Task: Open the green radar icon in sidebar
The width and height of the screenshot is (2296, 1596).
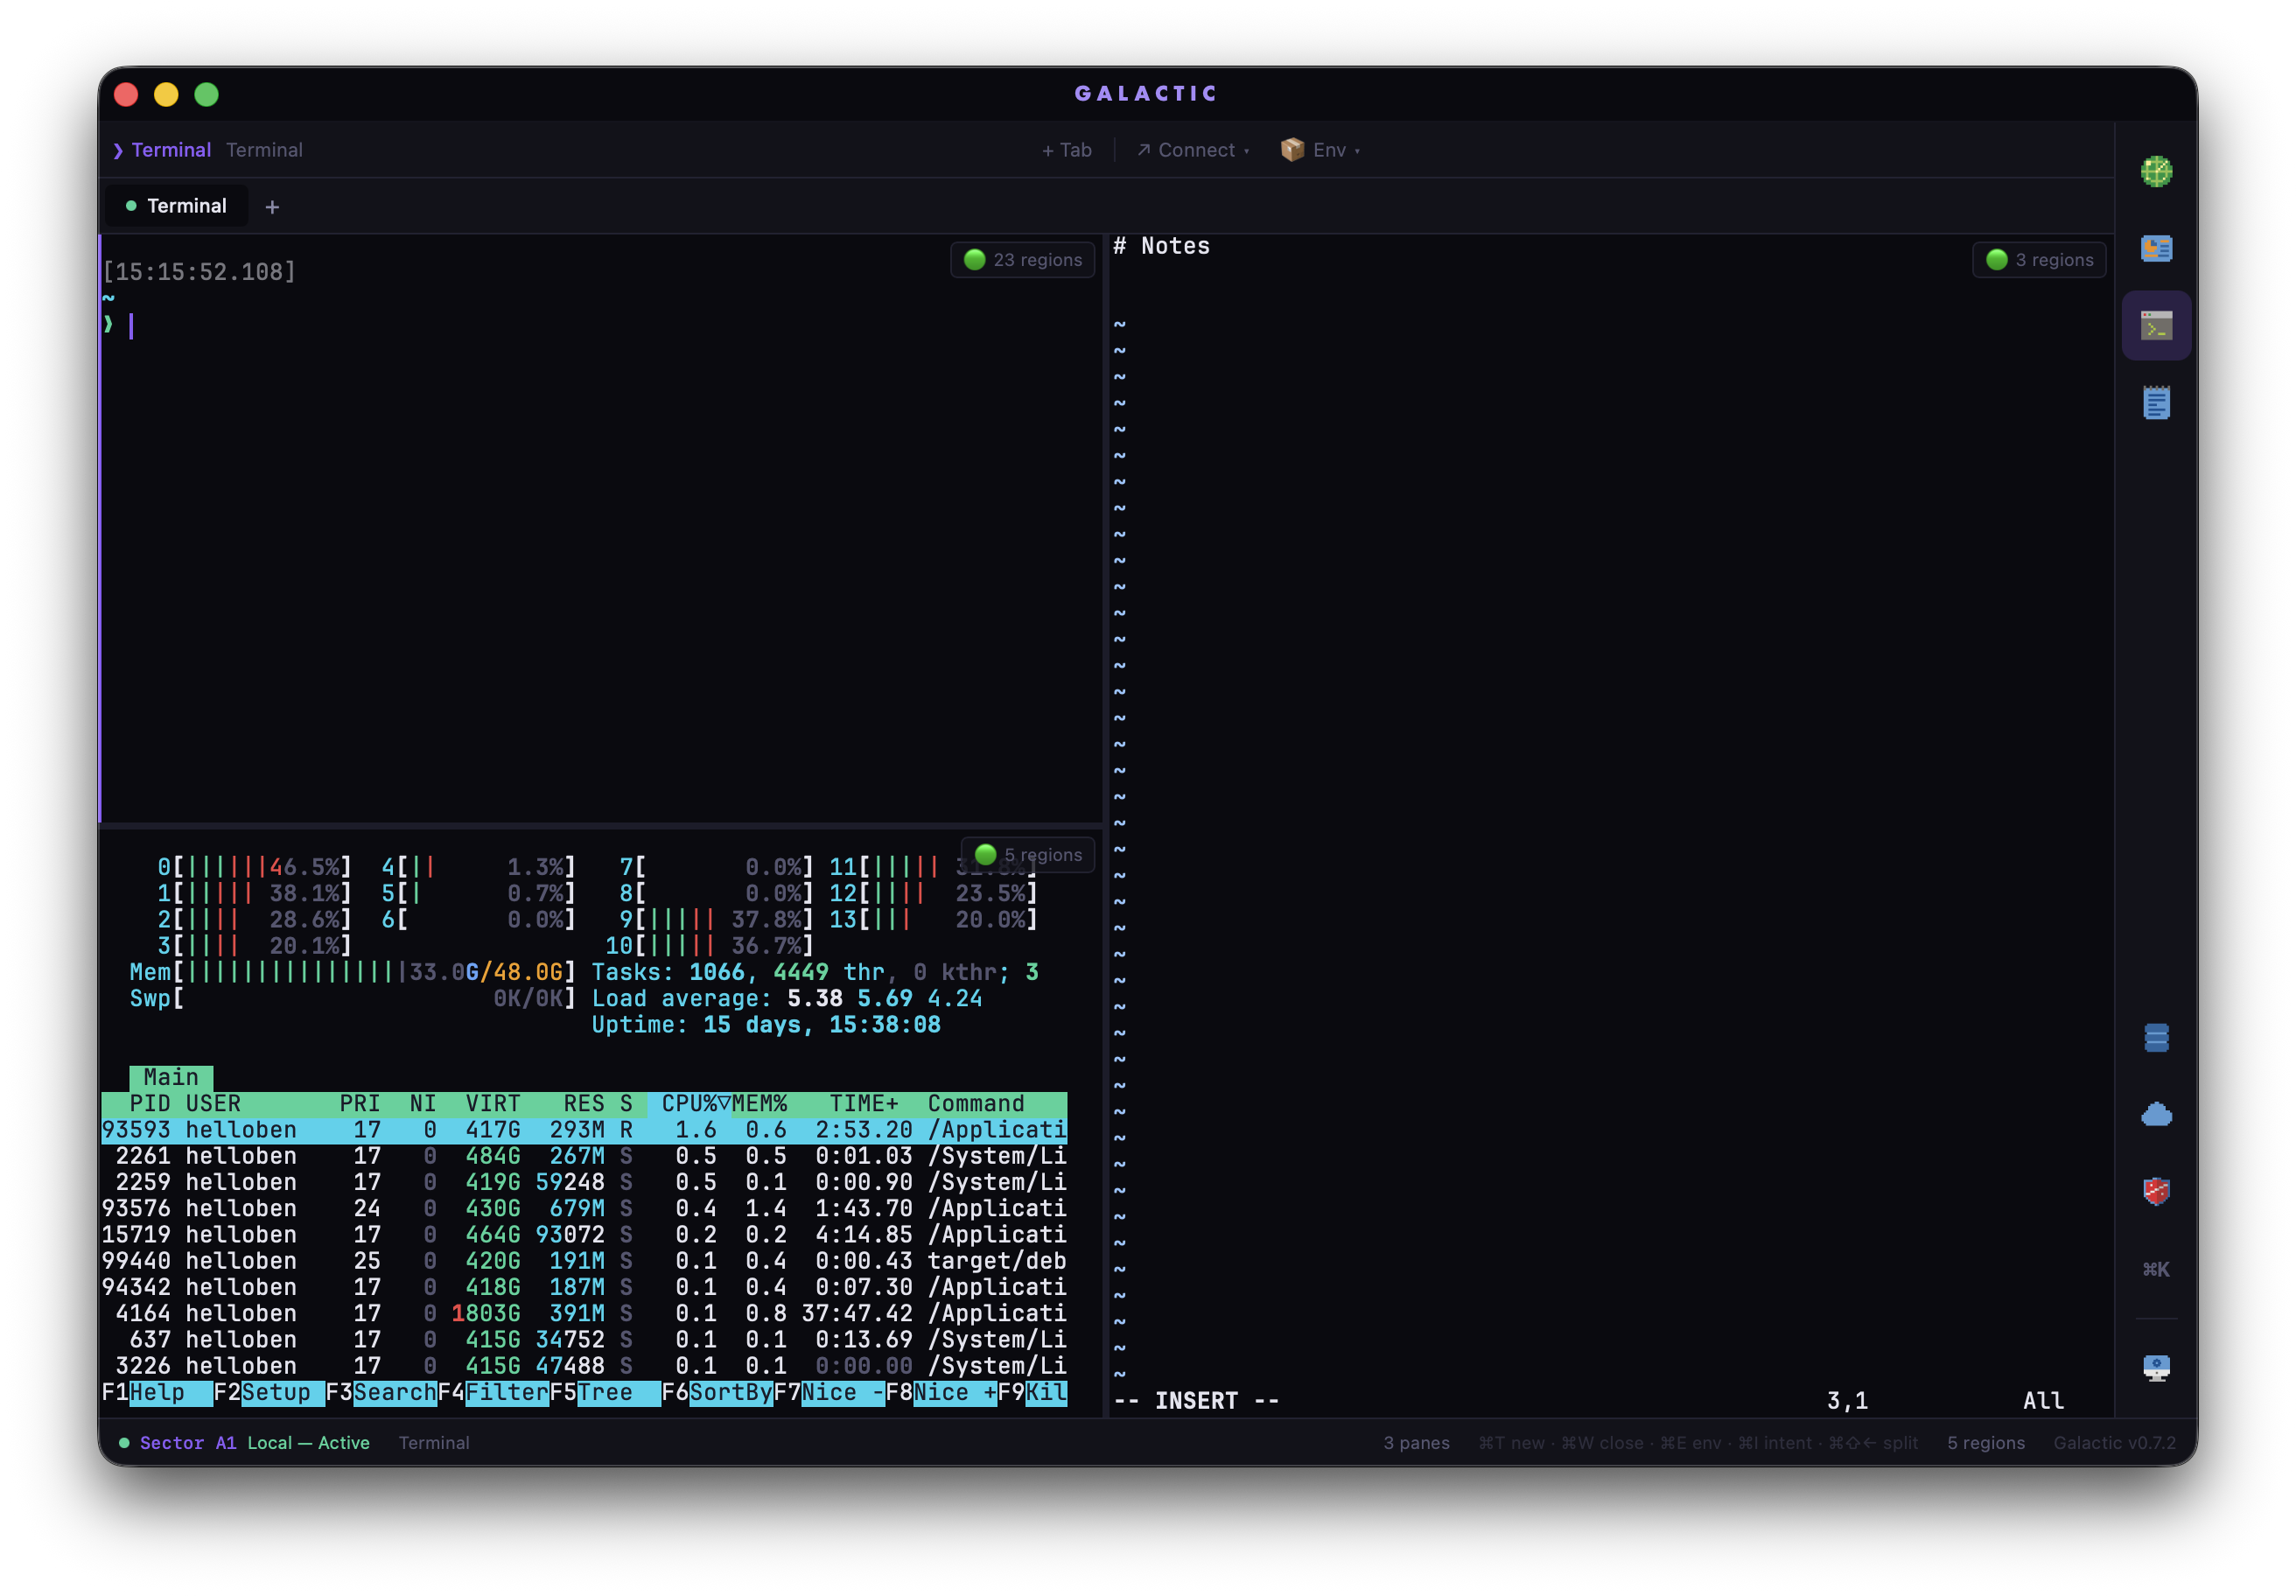Action: (x=2155, y=171)
